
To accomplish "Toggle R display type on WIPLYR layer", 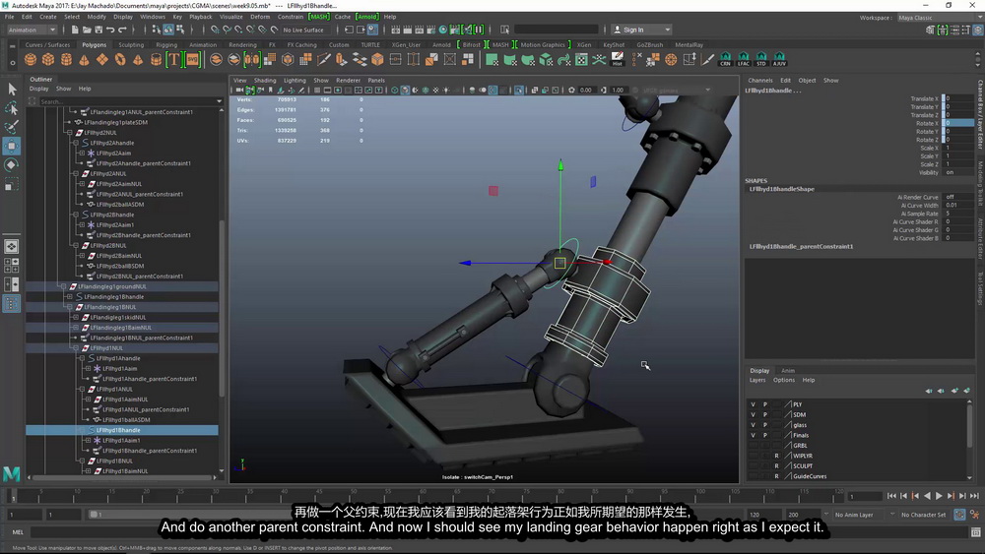I will point(776,456).
